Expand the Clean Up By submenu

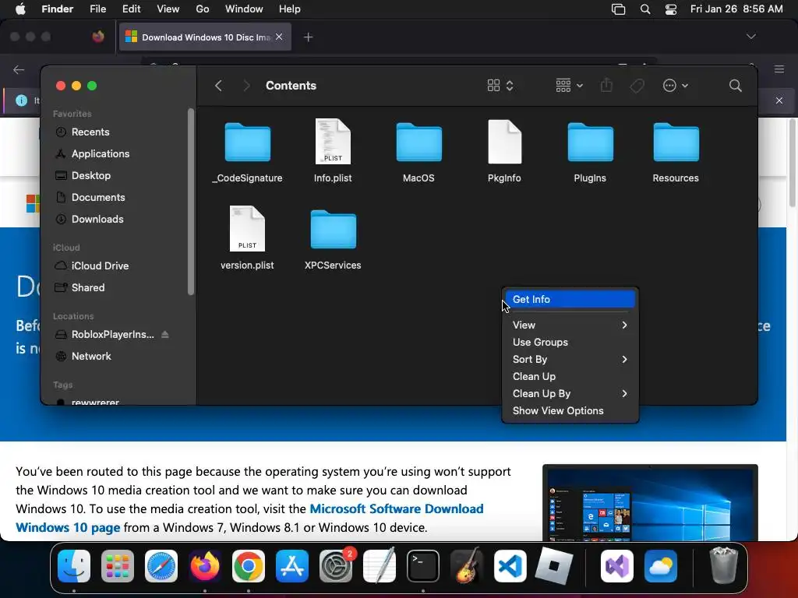pos(570,393)
